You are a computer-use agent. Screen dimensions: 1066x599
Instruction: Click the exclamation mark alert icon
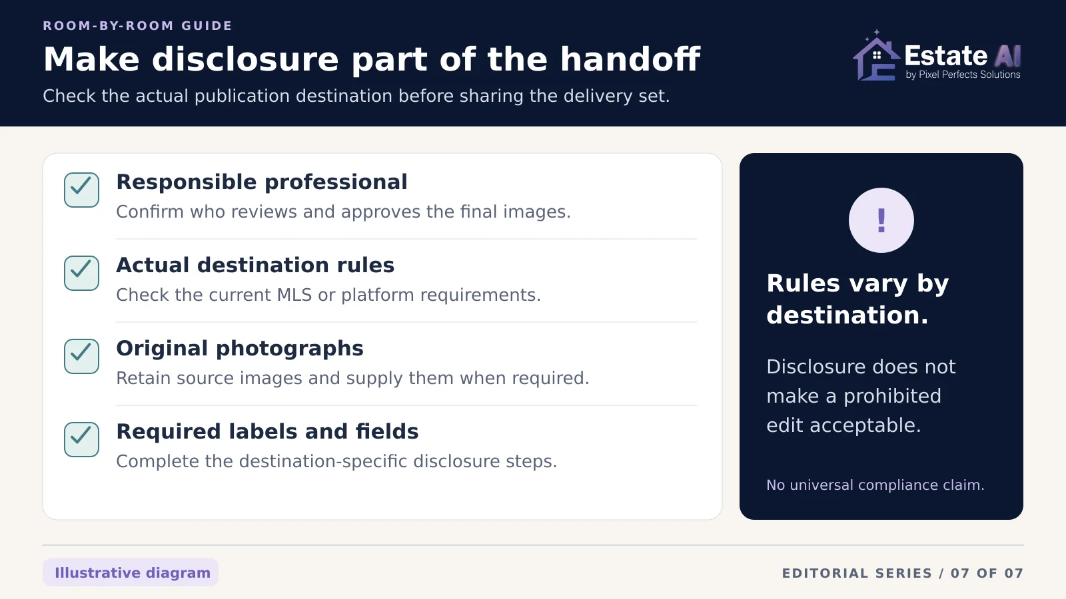click(x=881, y=220)
